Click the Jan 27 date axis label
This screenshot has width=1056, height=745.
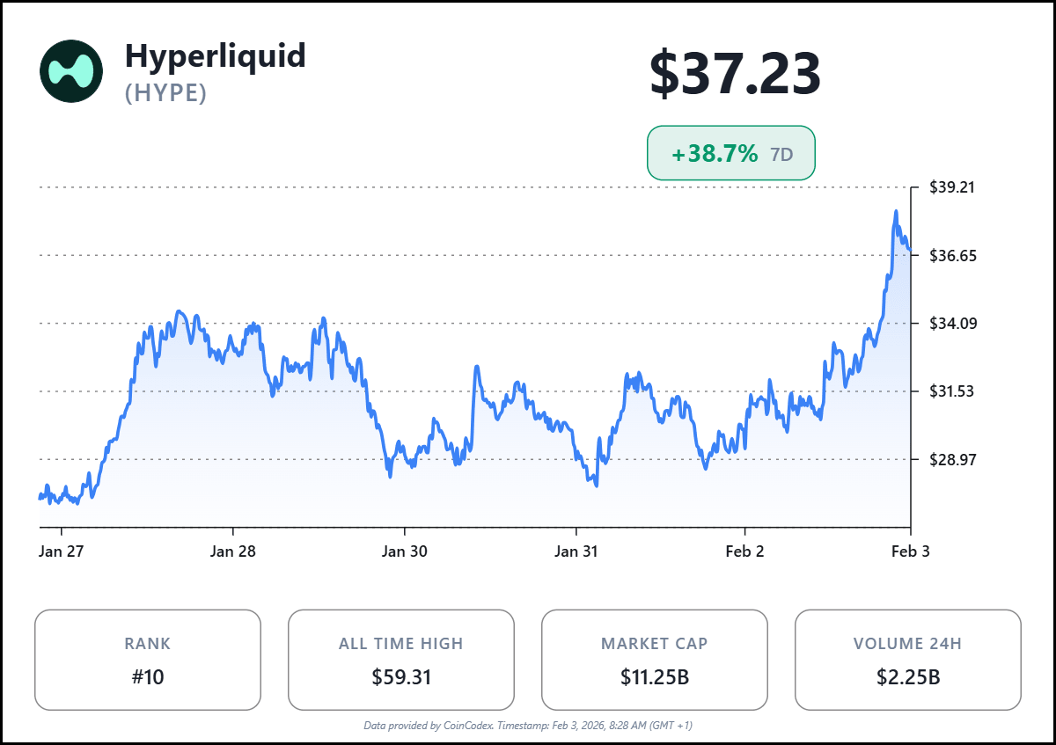click(62, 551)
